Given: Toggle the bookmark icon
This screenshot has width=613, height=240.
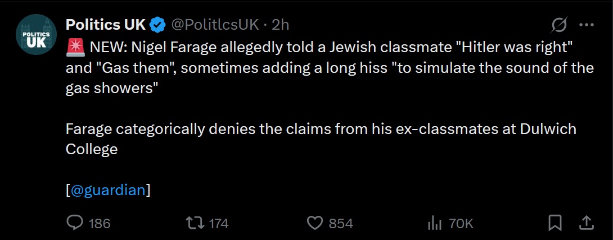Looking at the screenshot, I should click(555, 223).
